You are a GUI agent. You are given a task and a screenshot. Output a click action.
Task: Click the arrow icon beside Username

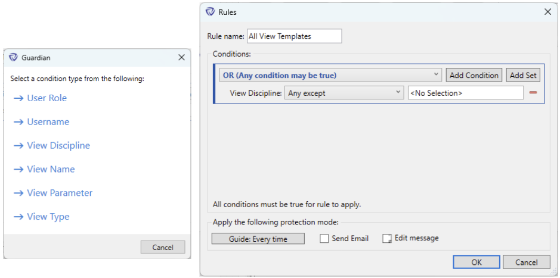(18, 122)
